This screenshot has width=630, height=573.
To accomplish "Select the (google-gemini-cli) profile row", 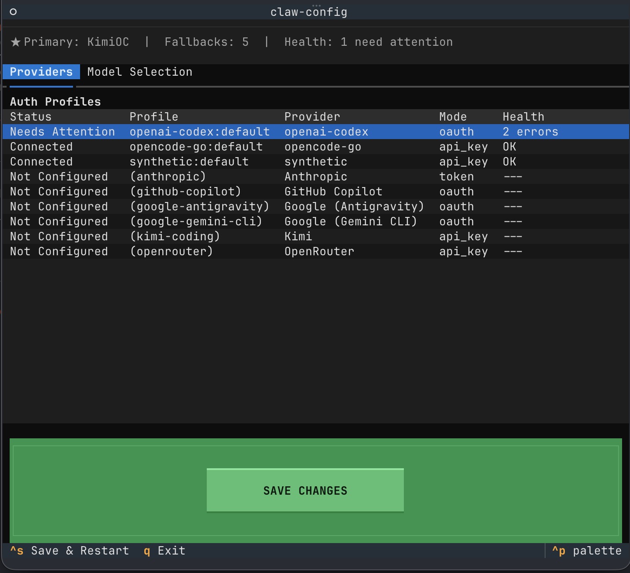I will 196,221.
